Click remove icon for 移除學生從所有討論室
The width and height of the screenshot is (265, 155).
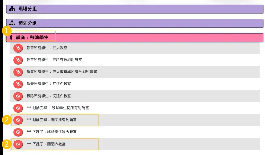point(18,108)
